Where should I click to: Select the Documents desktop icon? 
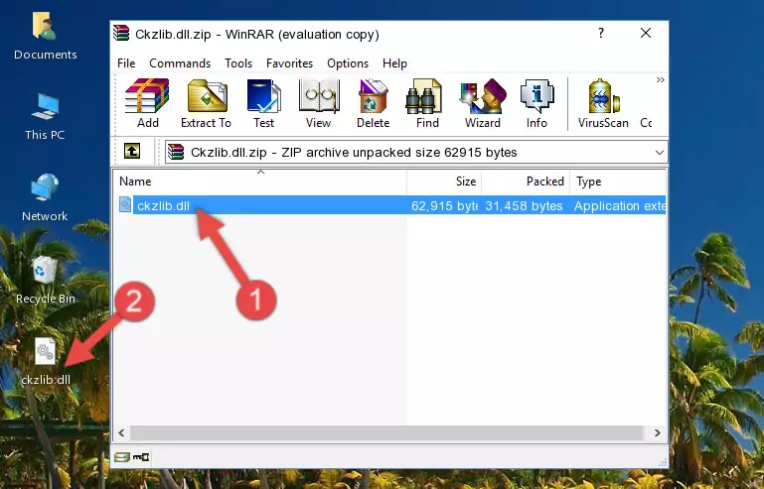point(45,36)
